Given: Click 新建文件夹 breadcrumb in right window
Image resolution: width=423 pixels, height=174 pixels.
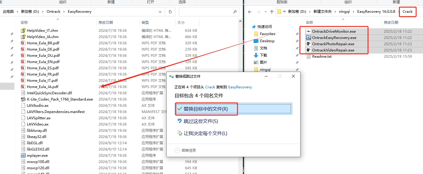Looking at the screenshot, I should coord(322,12).
